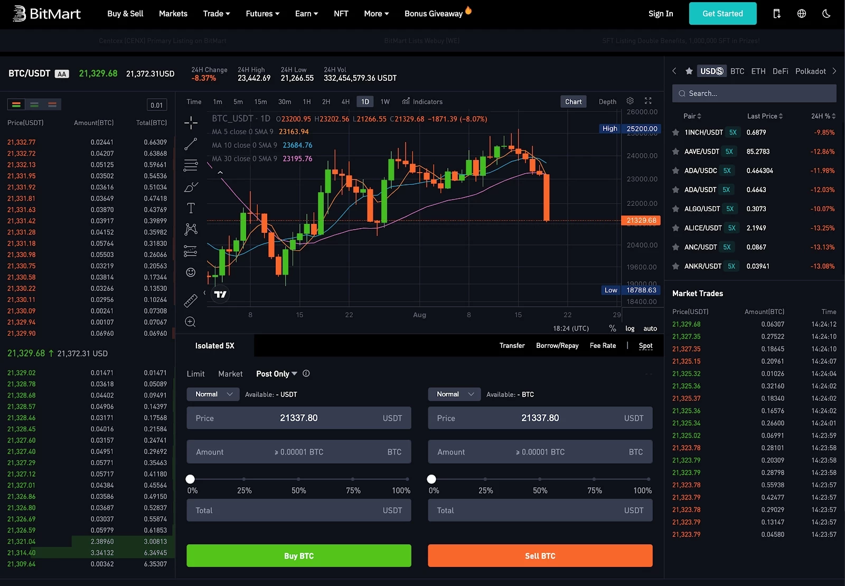The image size is (845, 586).
Task: Expand the Futures menu dropdown
Action: [262, 14]
